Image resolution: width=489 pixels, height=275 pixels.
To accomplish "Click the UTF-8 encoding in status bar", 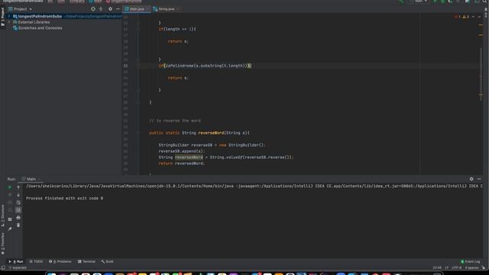I will 457,267.
